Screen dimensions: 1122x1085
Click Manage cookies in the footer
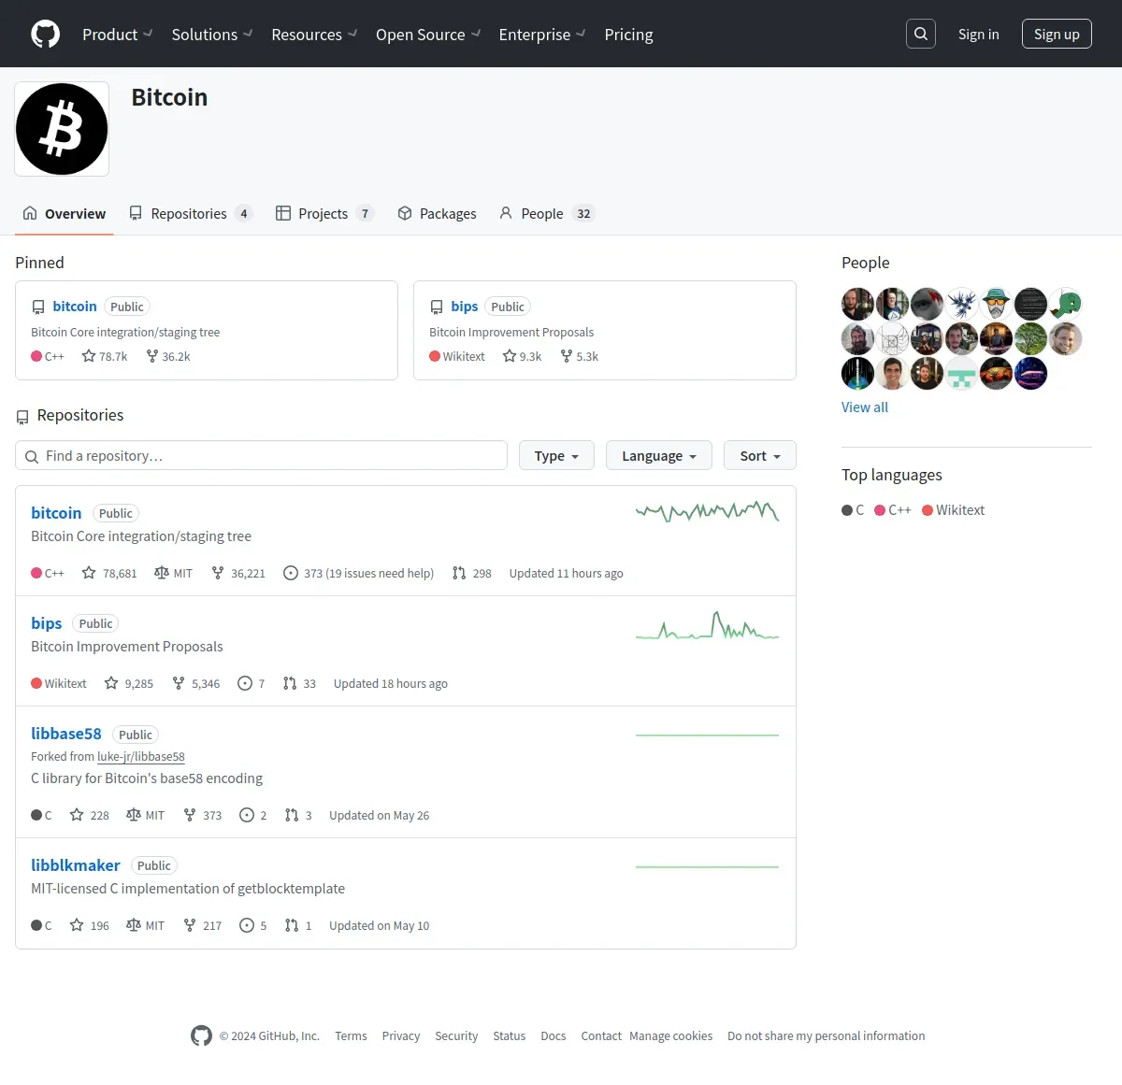tap(670, 1035)
